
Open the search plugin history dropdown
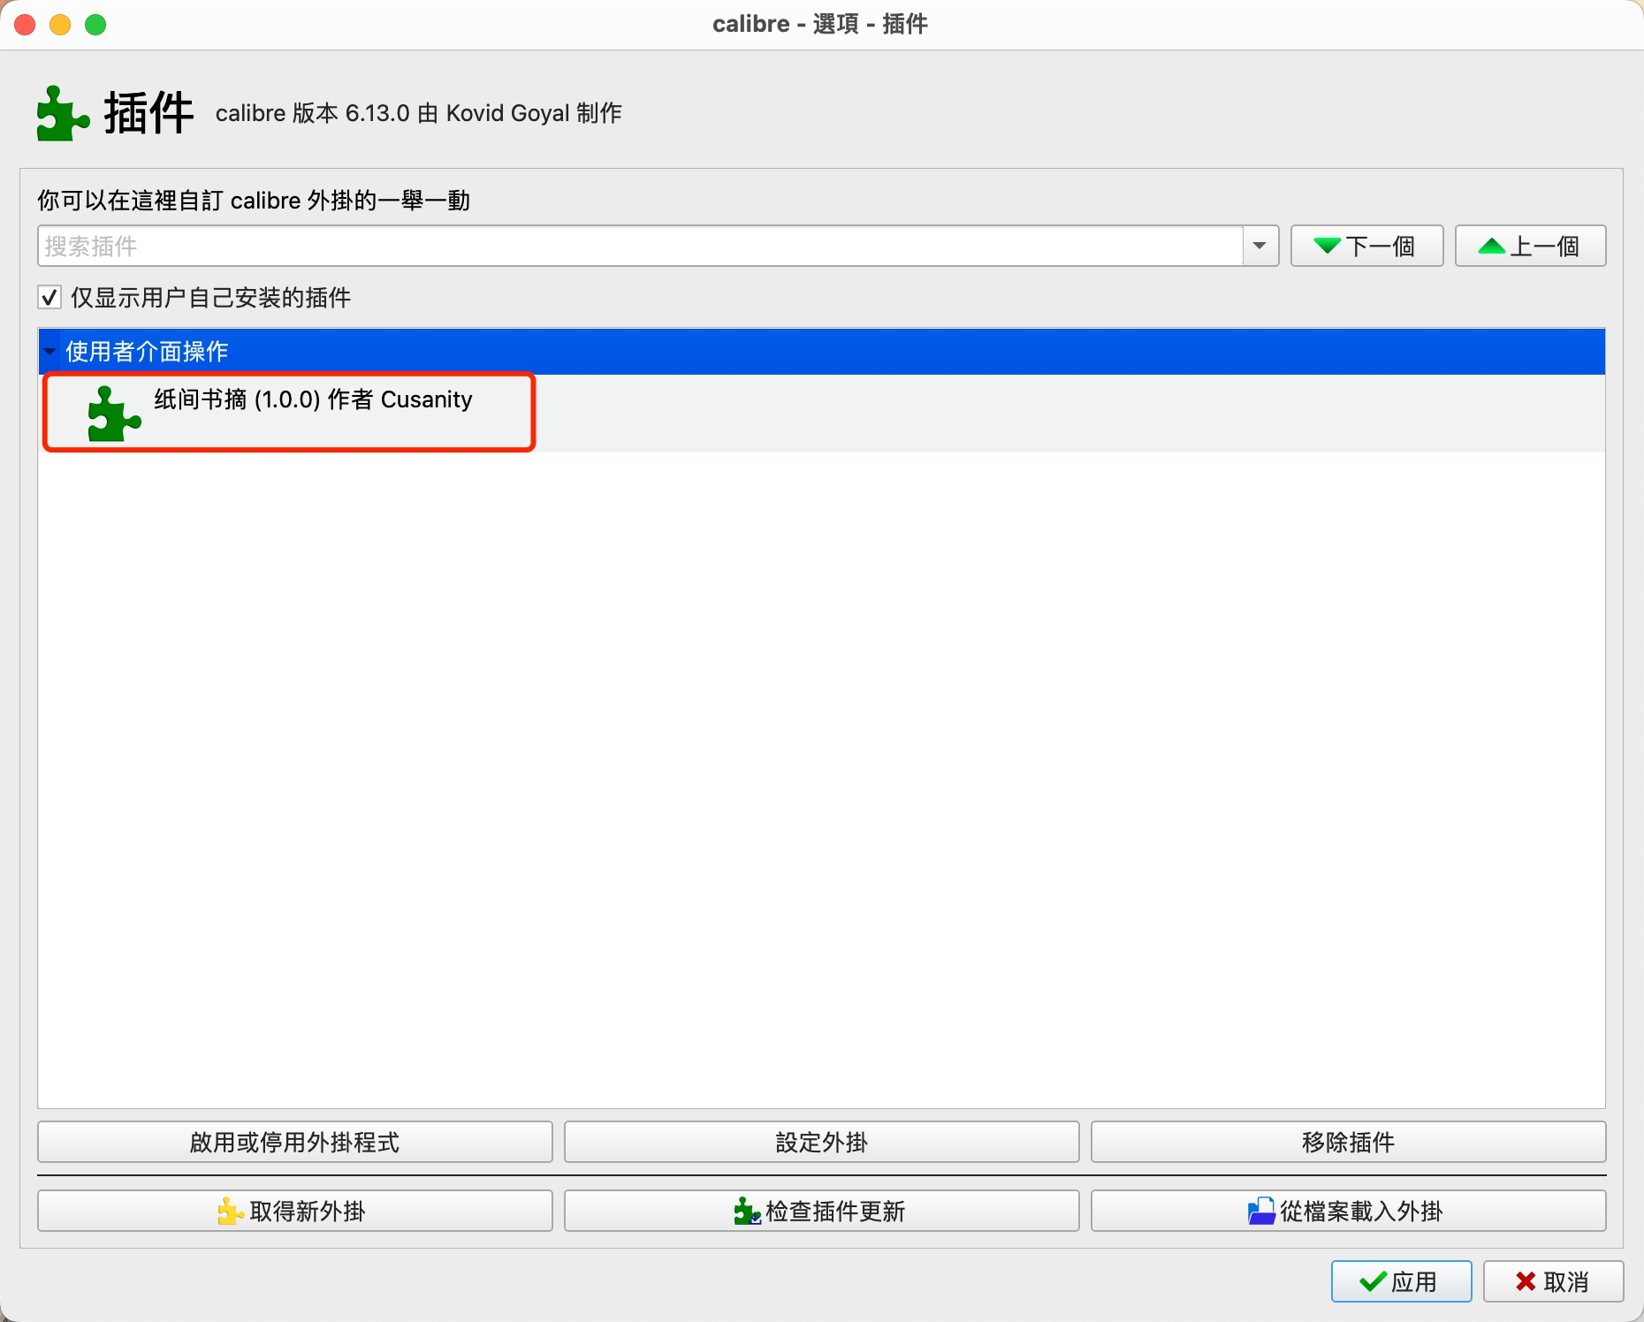pos(1260,246)
